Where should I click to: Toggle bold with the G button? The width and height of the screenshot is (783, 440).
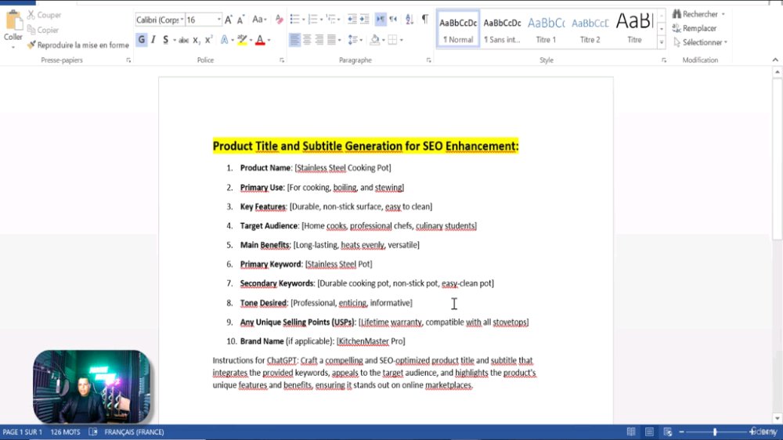click(141, 40)
